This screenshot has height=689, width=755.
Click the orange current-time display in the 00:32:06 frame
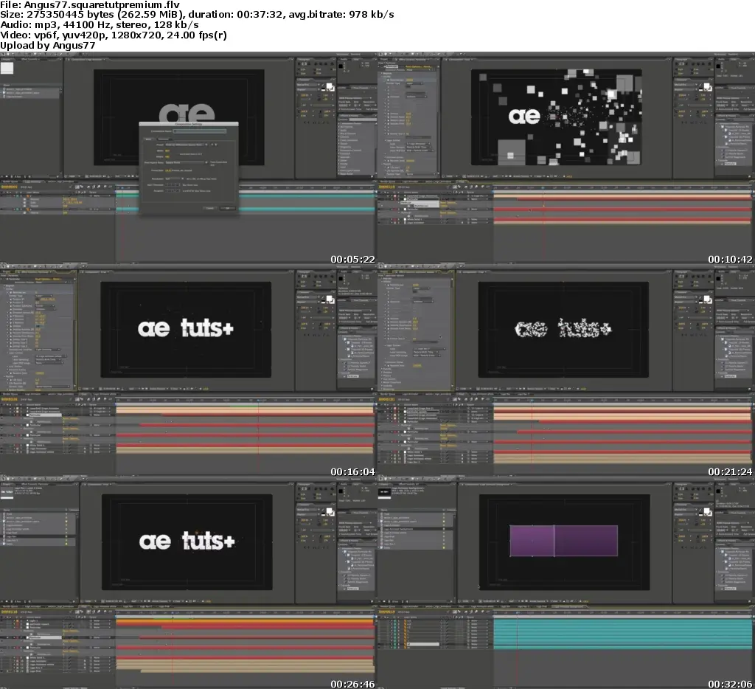[x=386, y=612]
